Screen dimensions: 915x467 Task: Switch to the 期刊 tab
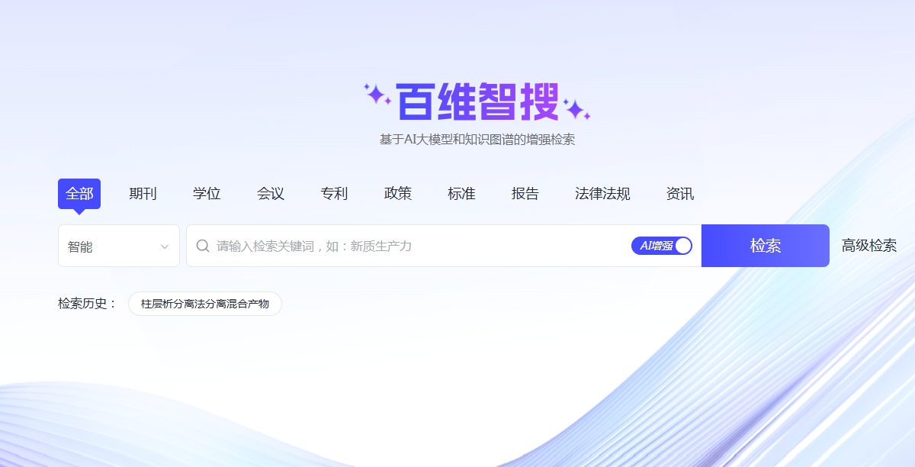[x=143, y=194]
